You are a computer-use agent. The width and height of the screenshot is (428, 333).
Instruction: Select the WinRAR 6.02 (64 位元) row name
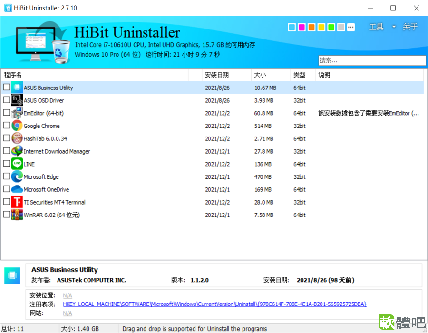(x=51, y=215)
